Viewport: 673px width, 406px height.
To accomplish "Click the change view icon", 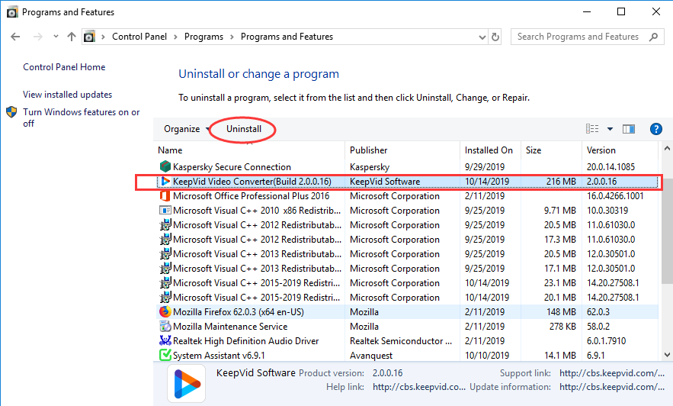I will pos(592,129).
